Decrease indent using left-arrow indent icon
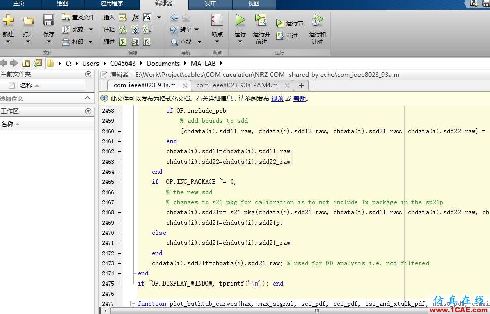The width and height of the screenshot is (490, 314). [147, 42]
